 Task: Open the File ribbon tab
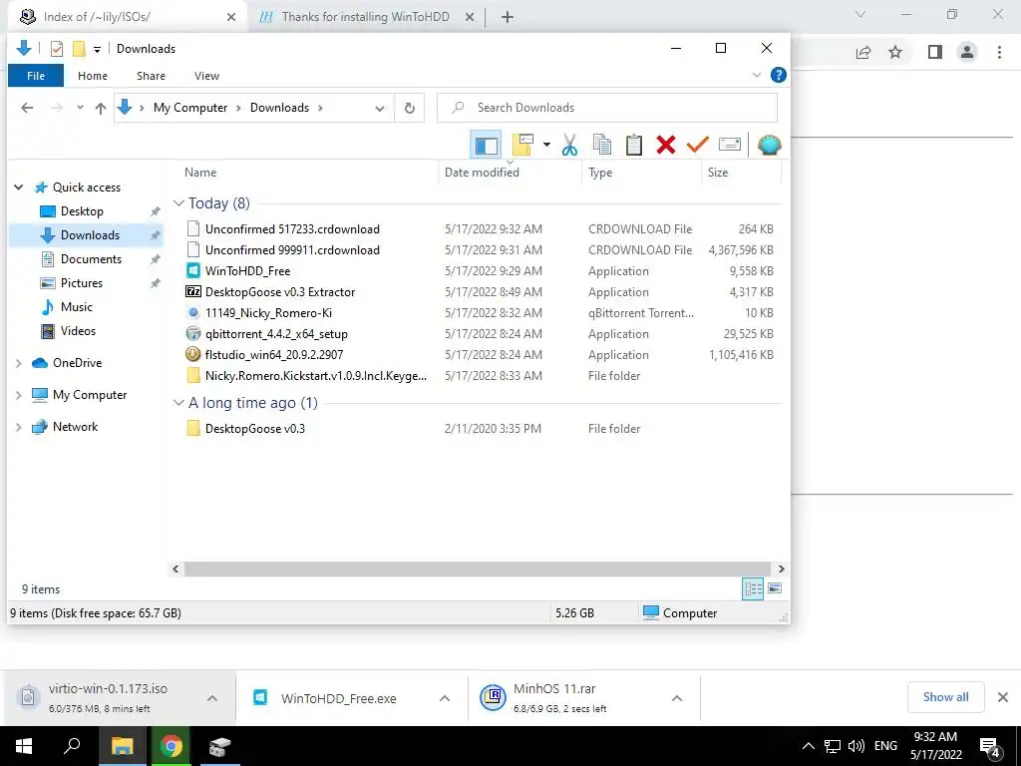point(36,76)
